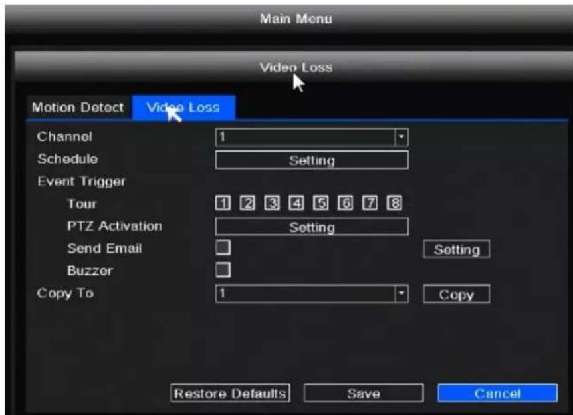
Task: Toggle Tour channel 4 box
Action: tap(296, 203)
